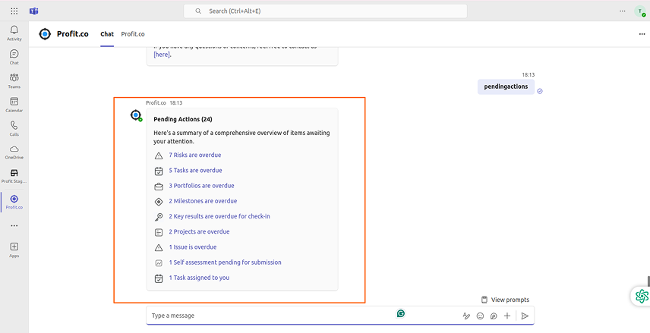The image size is (650, 333).
Task: Open the 5 Tasks are overdue link
Action: point(195,170)
